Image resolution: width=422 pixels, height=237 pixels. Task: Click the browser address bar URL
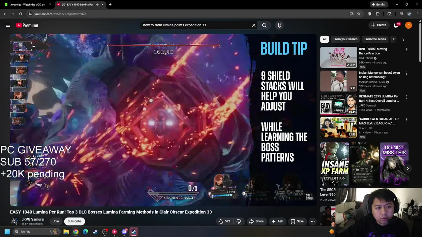60,14
